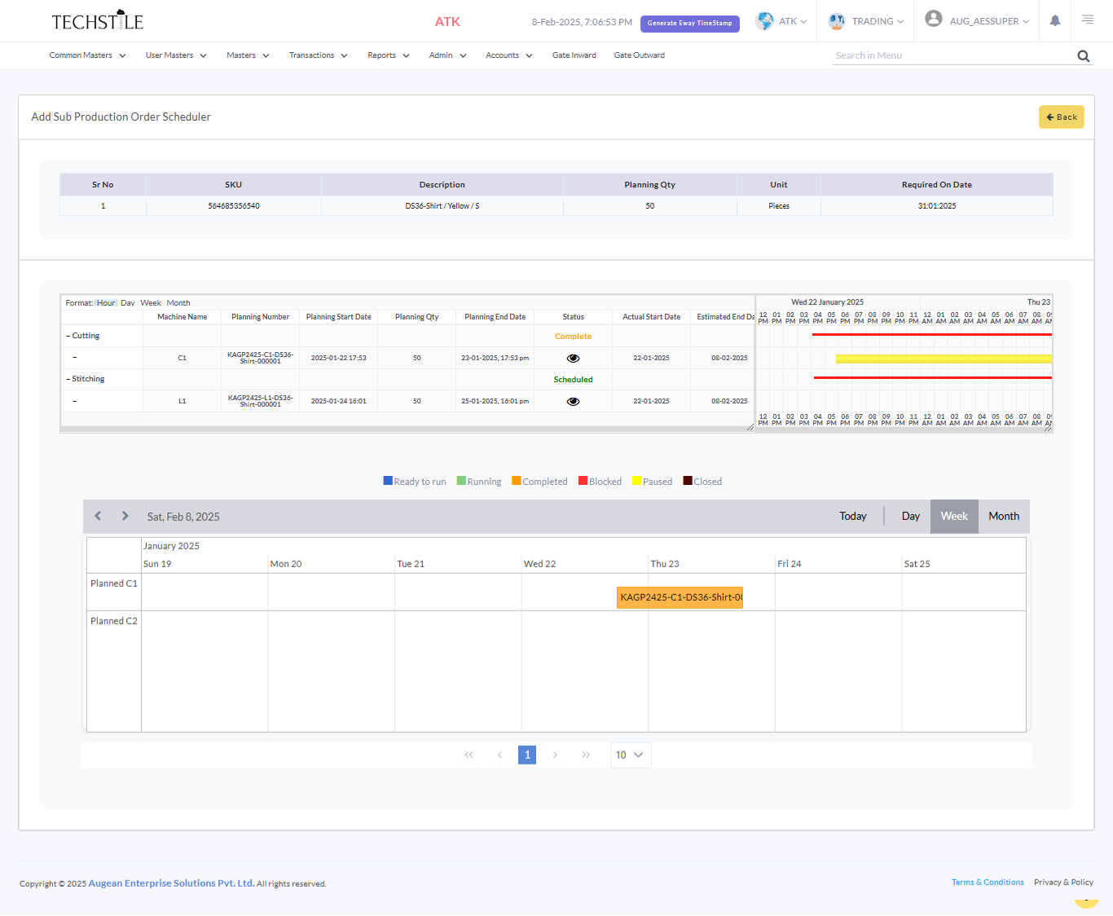Viewport: 1113px width, 916px height.
Task: Go to next week with right arrow
Action: (125, 516)
